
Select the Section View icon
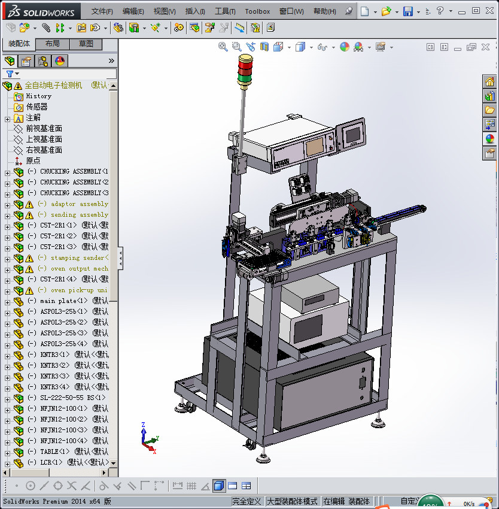(x=264, y=47)
